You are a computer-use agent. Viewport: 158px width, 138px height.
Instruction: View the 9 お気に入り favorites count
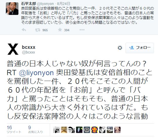[35, 130]
